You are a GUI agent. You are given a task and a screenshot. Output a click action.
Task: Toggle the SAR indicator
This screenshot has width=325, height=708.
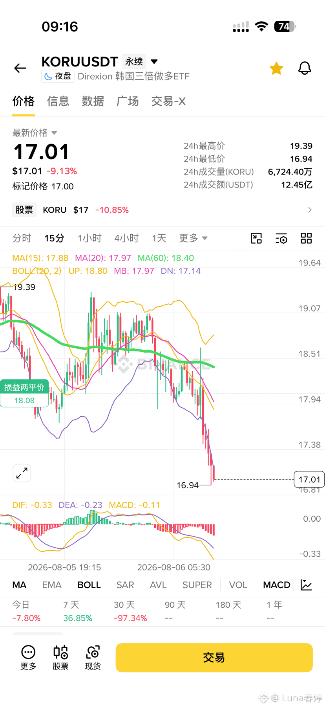pos(125,585)
